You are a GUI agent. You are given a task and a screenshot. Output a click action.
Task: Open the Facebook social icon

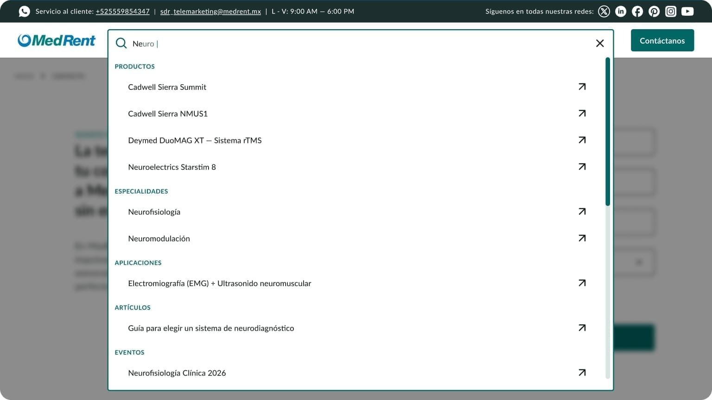(x=637, y=11)
